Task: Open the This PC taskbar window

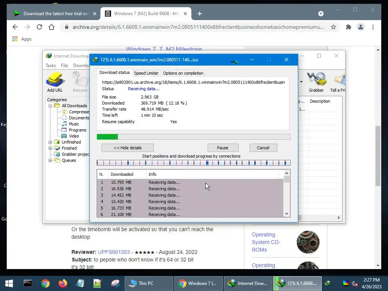Action: coord(149,283)
